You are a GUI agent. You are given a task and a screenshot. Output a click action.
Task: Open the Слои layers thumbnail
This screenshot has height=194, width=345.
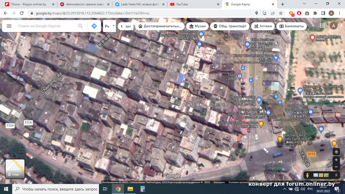(x=15, y=169)
